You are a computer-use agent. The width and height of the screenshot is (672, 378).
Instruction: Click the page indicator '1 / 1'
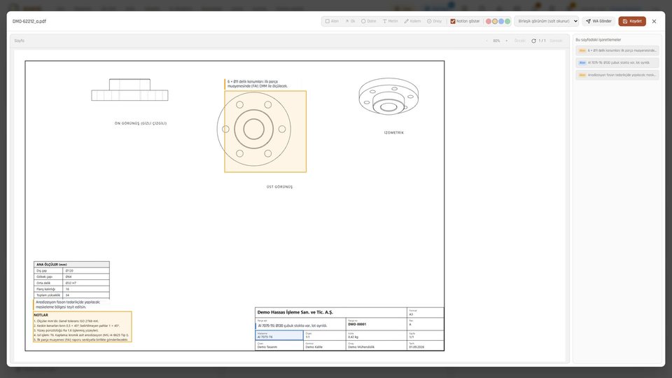[x=542, y=41]
